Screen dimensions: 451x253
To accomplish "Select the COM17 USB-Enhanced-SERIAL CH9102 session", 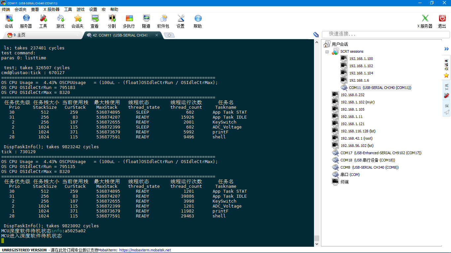I will tap(381, 153).
